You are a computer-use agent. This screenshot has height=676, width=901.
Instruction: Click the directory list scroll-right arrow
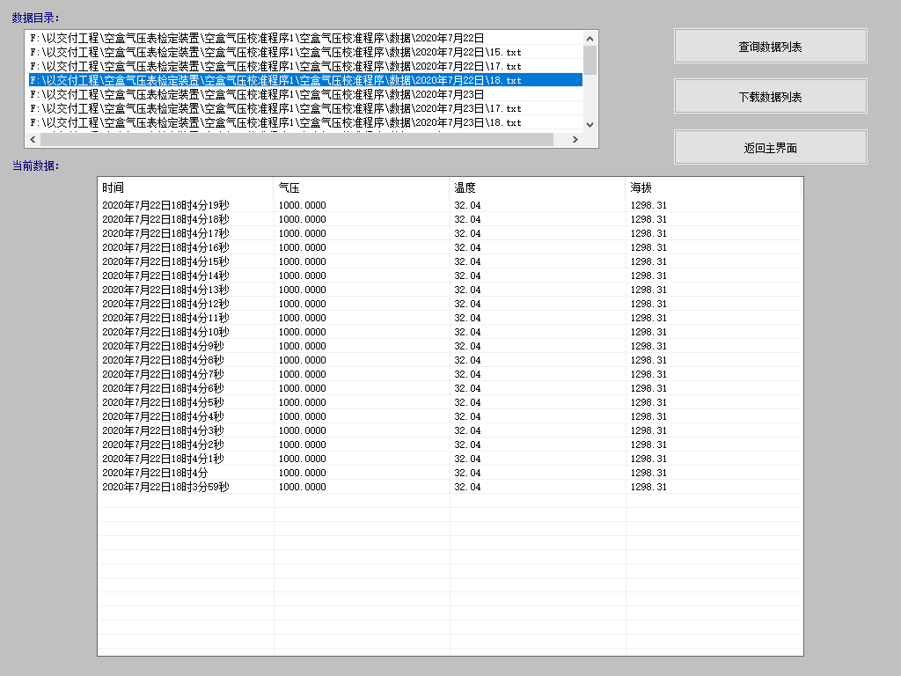point(575,139)
